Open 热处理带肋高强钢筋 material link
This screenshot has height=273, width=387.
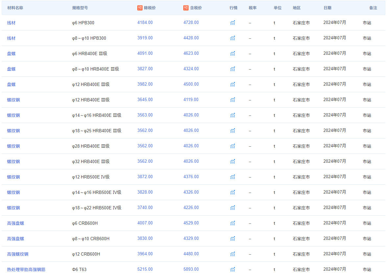point(26,269)
